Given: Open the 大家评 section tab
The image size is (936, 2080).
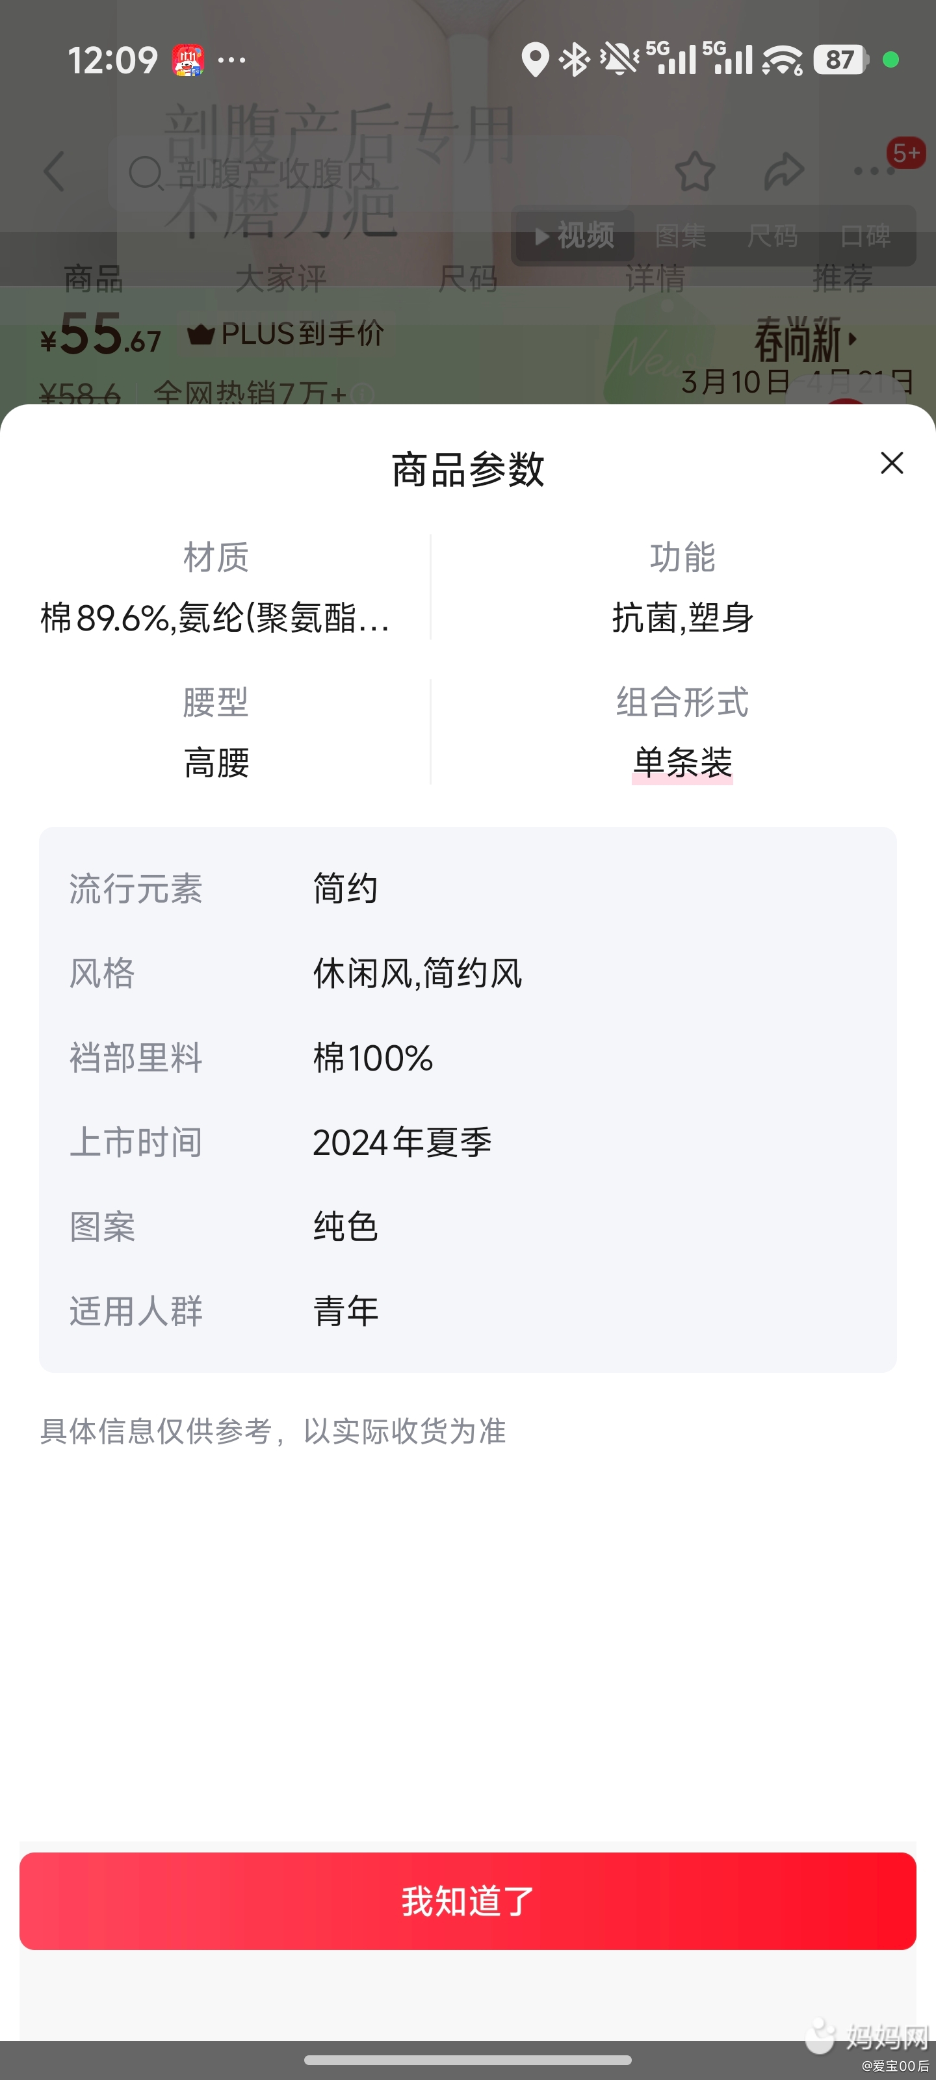Looking at the screenshot, I should click(x=280, y=279).
